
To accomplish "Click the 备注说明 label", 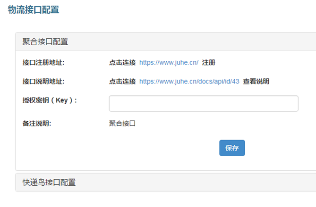I will (37, 124).
